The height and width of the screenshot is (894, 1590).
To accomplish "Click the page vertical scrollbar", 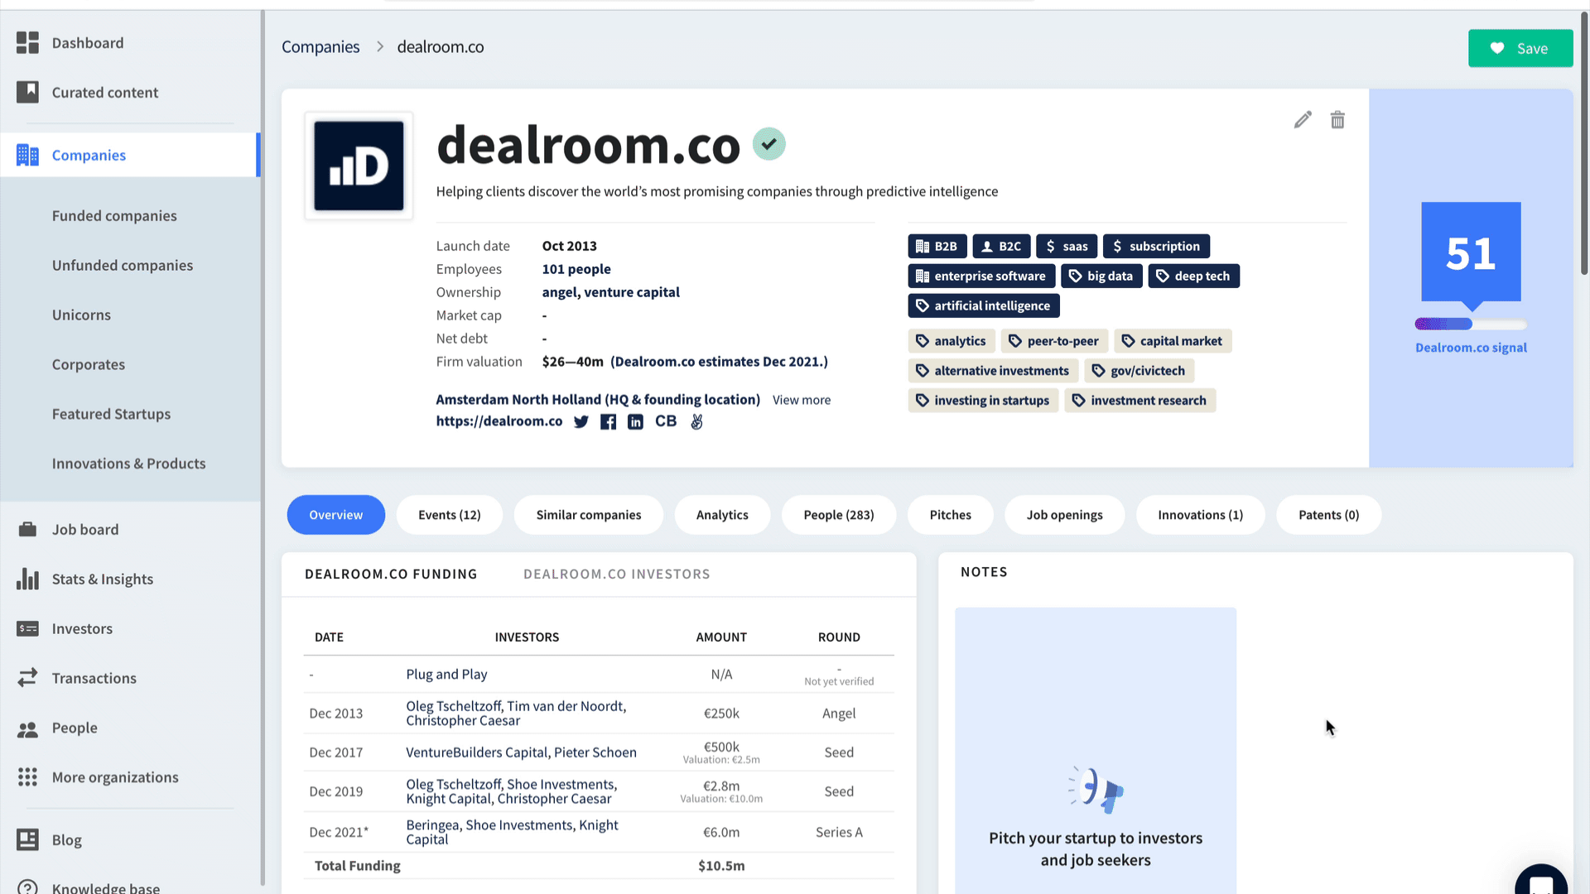I will 1584,143.
